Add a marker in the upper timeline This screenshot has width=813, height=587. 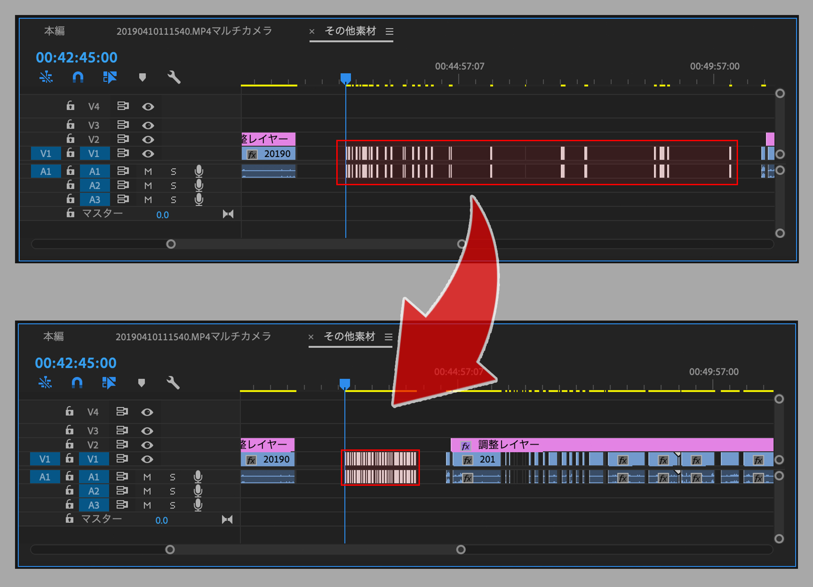(142, 77)
